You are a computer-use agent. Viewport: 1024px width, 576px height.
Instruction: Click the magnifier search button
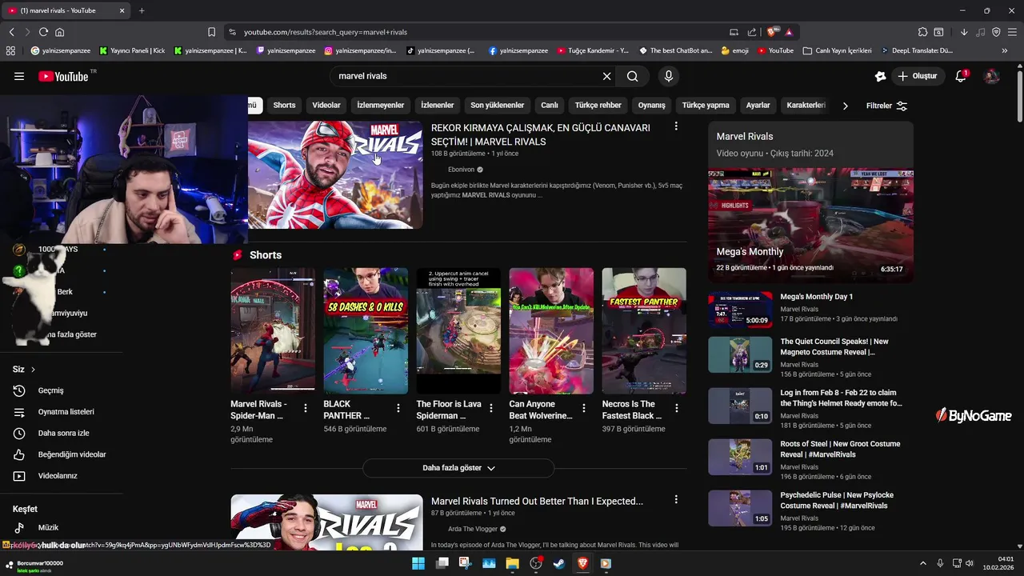coord(633,76)
